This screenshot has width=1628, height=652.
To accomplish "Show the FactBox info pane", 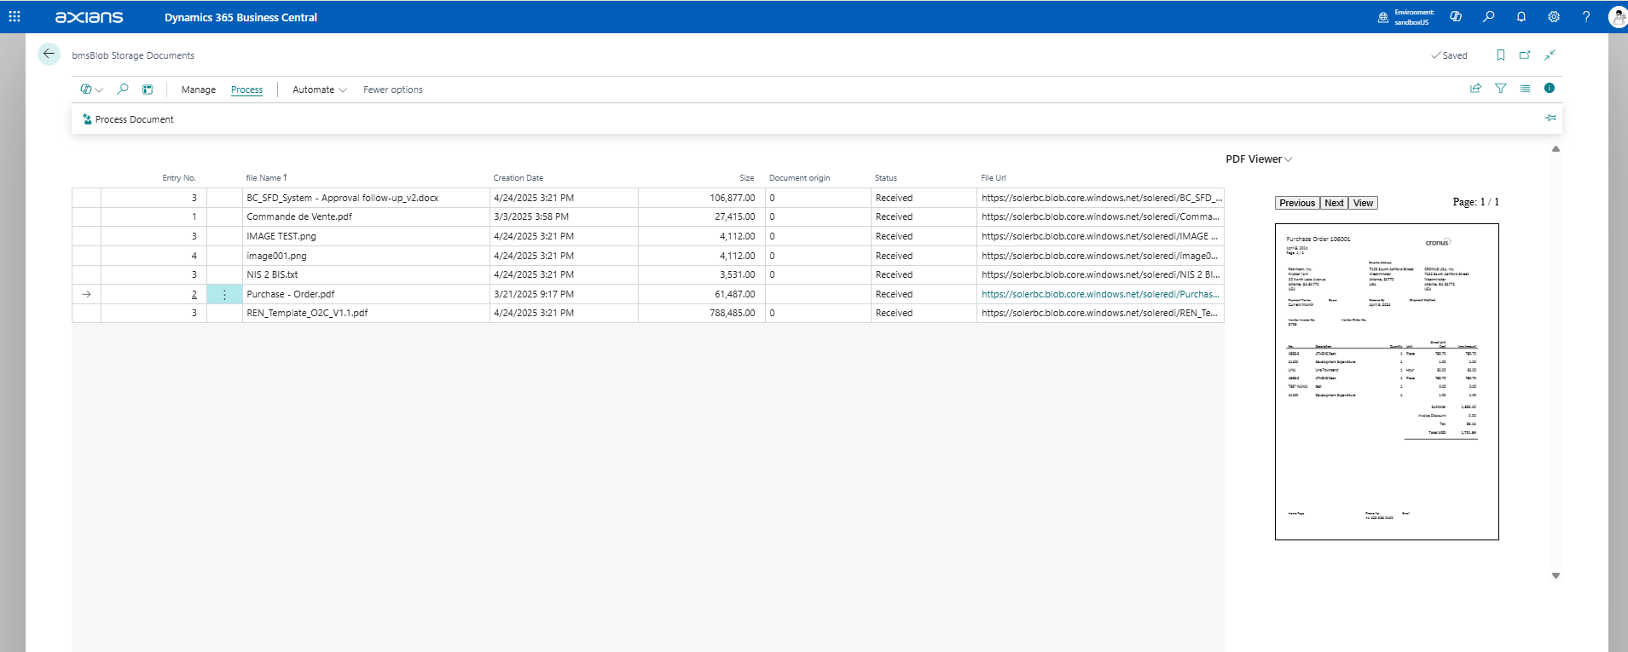I will 1549,89.
